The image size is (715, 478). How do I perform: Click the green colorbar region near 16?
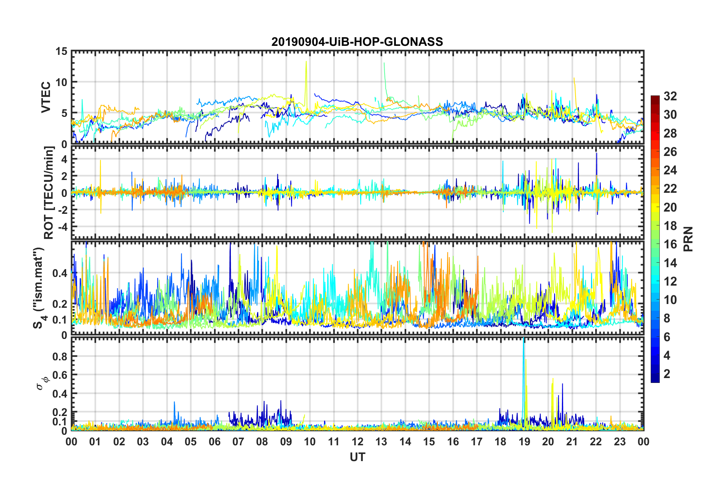(655, 244)
